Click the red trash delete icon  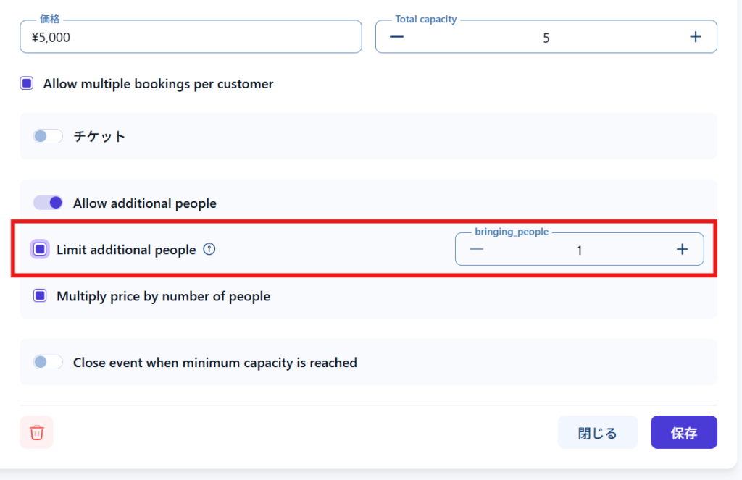(x=36, y=432)
